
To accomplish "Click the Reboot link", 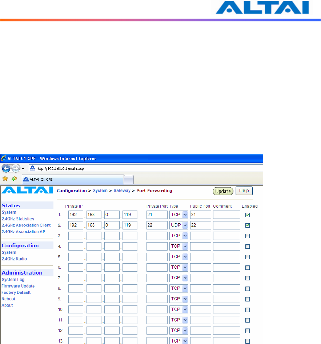I will click(x=8, y=299).
